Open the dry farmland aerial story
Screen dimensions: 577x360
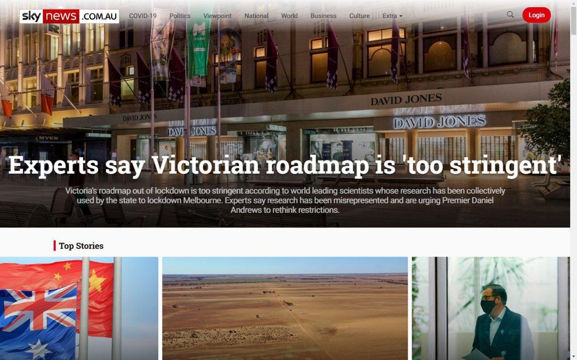[x=285, y=308]
